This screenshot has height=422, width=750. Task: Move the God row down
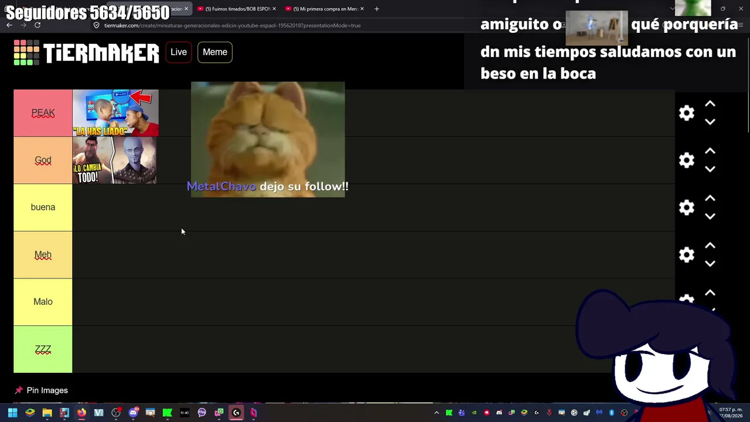[x=710, y=169]
